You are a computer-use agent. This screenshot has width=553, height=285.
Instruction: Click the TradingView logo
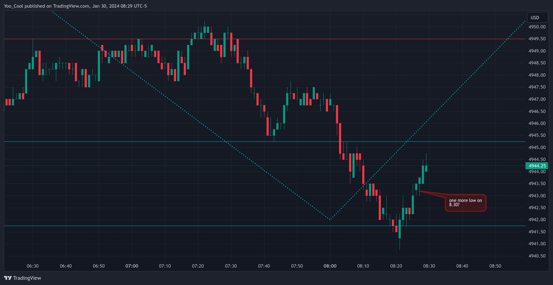pyautogui.click(x=22, y=278)
